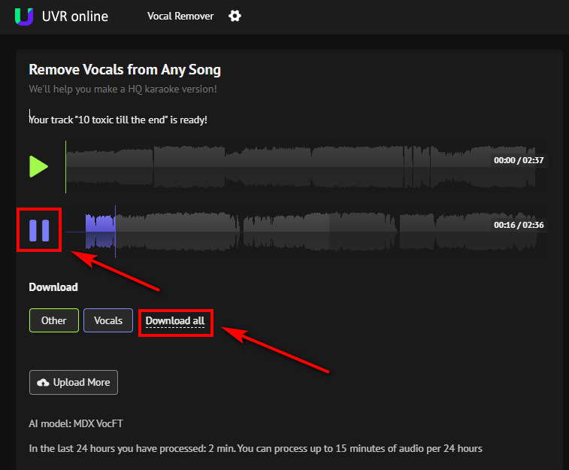Click the 00:00 / 02:37 time display

click(x=519, y=160)
